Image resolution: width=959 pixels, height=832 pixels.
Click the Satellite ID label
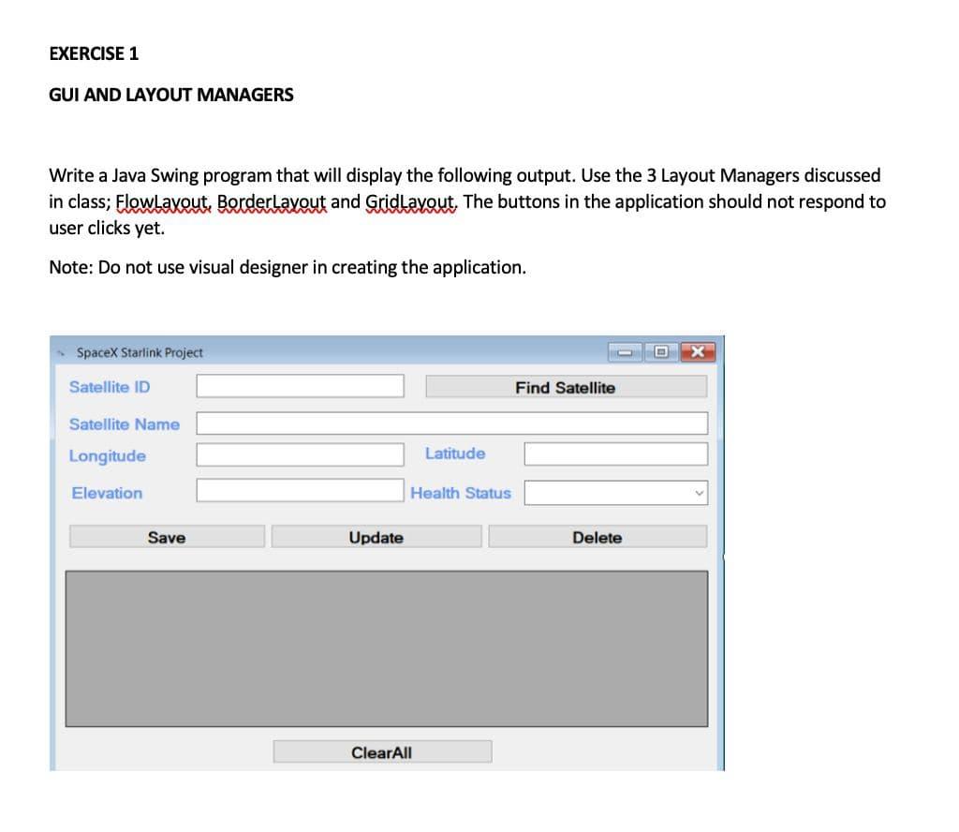pyautogui.click(x=110, y=387)
